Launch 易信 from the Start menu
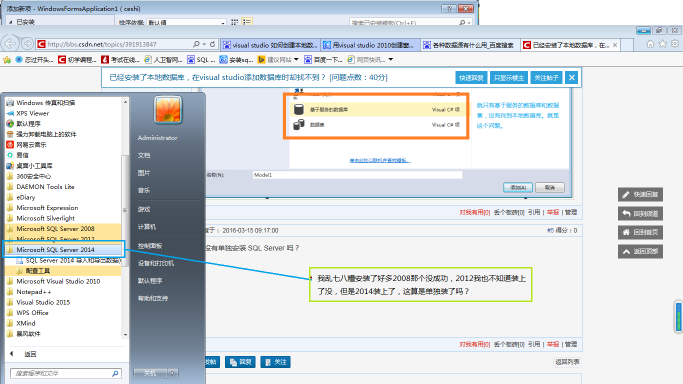 (17, 155)
